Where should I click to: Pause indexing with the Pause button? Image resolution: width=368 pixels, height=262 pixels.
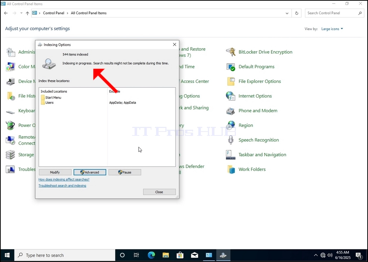(125, 172)
